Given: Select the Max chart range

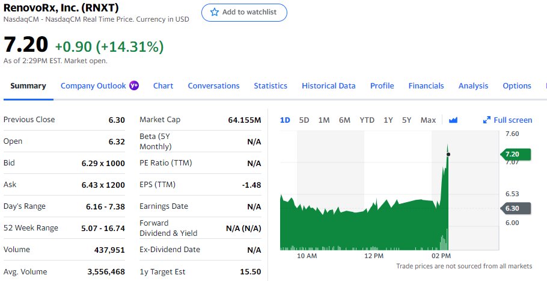Looking at the screenshot, I should pos(428,120).
